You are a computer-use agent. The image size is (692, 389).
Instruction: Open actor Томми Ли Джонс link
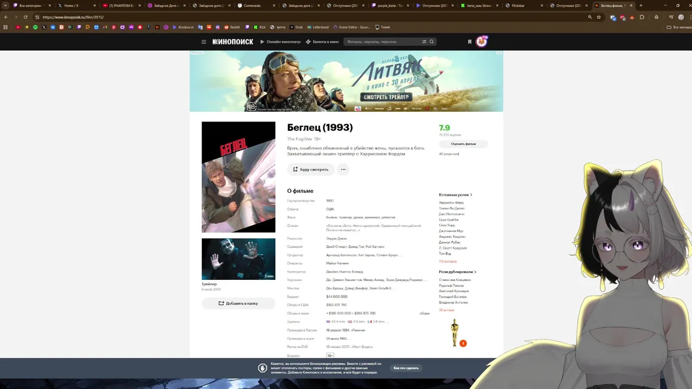(x=452, y=208)
